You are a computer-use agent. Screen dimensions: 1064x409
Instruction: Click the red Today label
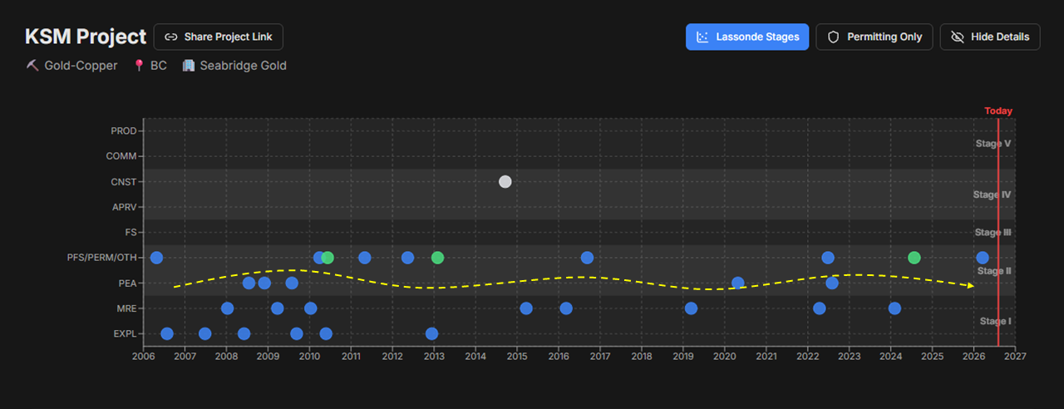click(x=998, y=111)
